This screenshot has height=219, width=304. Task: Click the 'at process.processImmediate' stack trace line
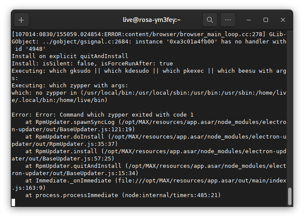tap(123, 195)
